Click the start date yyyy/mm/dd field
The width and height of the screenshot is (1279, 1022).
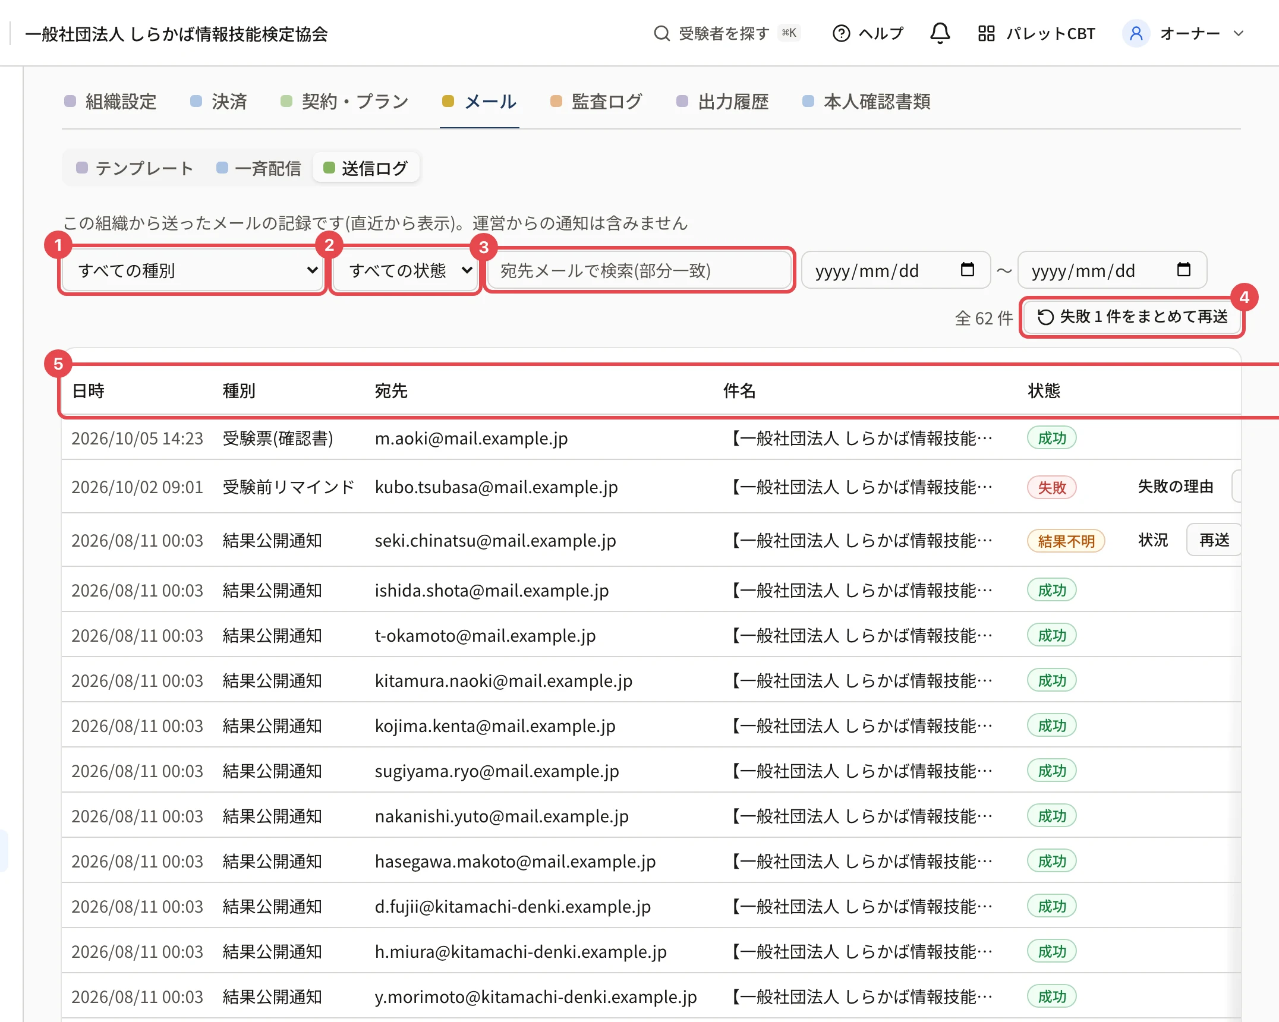896,270
